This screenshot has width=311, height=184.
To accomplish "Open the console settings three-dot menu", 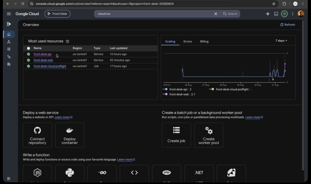I will (292, 14).
